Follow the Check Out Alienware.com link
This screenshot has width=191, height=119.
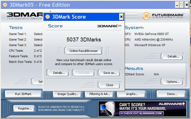point(141,113)
